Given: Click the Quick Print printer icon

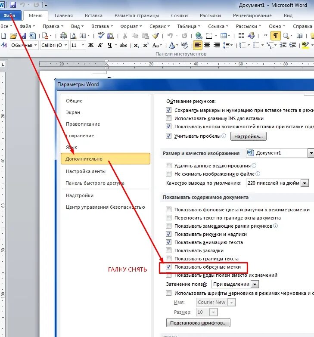Looking at the screenshot, I should 63,36.
